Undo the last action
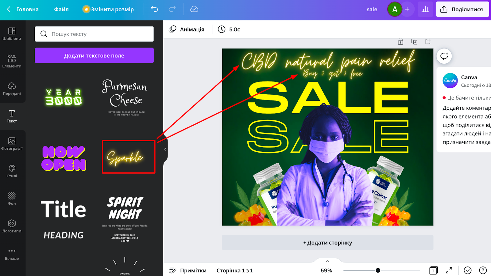Viewport: 491px width, 276px height. (154, 9)
